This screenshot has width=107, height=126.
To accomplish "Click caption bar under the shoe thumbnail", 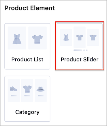I will [14, 96].
